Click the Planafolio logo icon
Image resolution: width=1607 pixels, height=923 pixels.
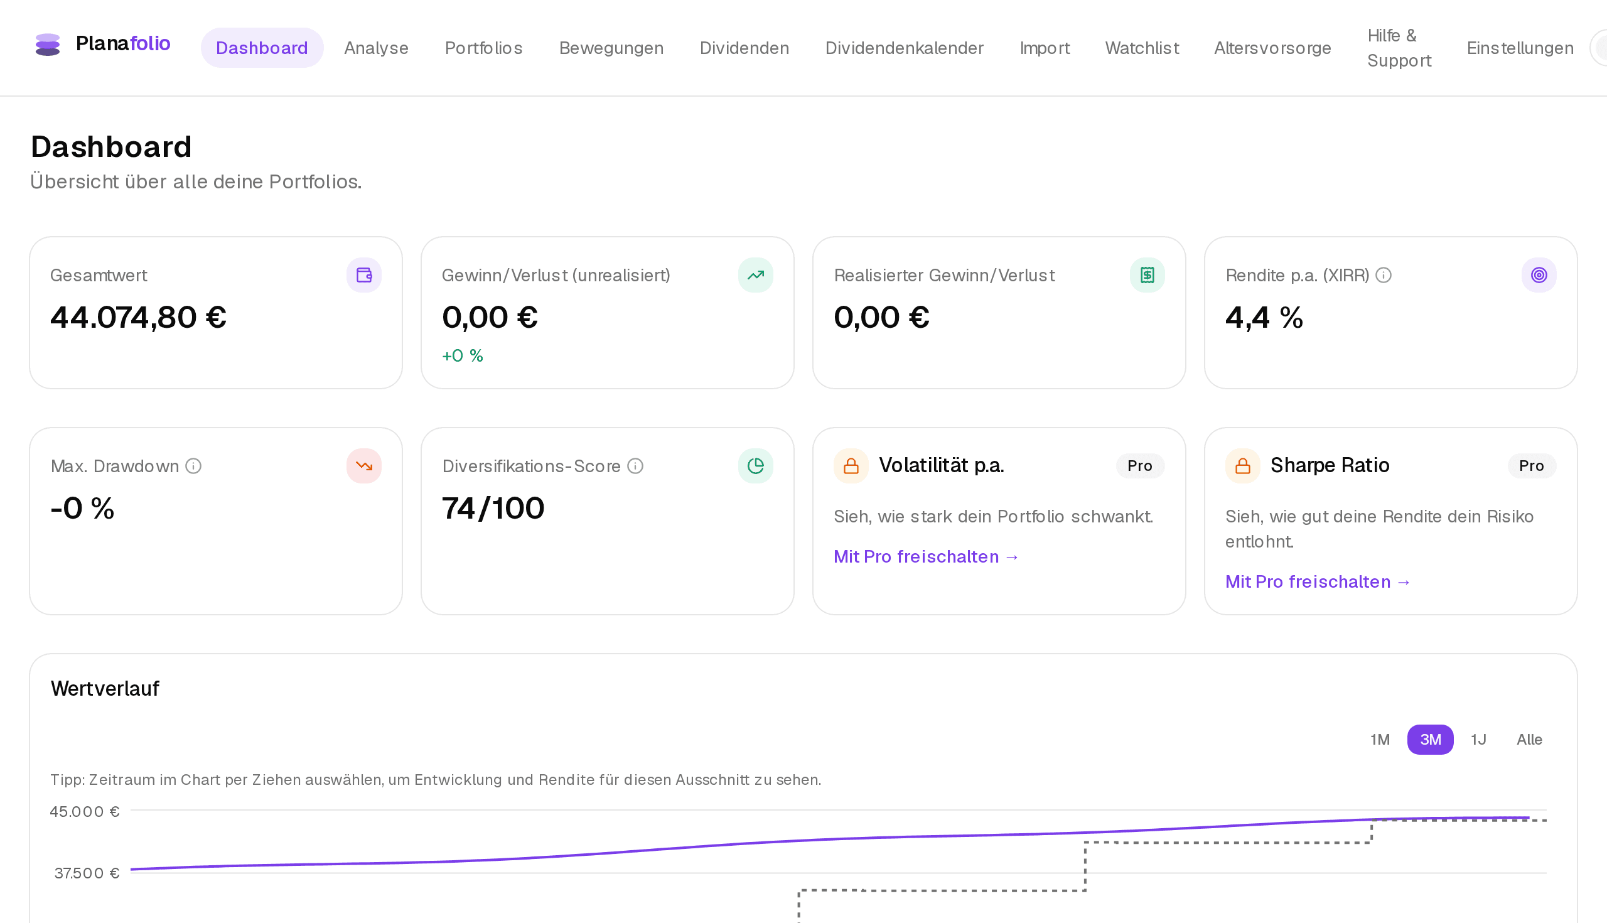click(48, 45)
